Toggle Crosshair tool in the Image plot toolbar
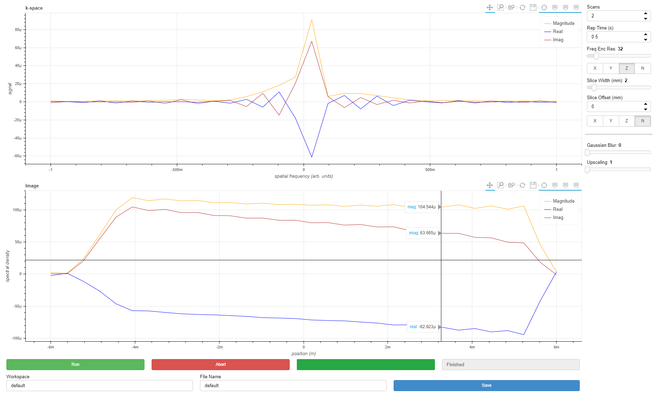 (544, 185)
